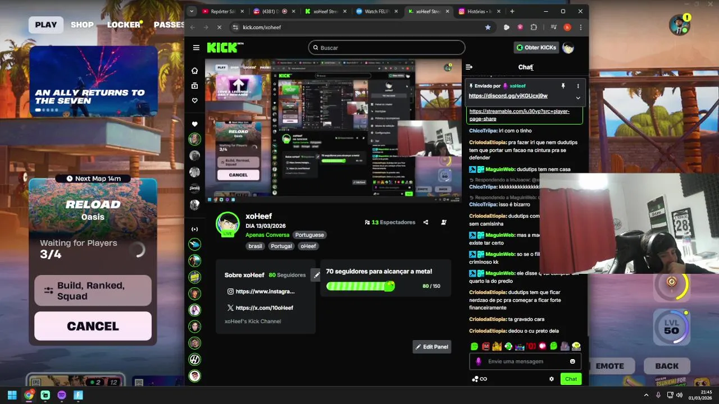
Task: Open Spotify from taskbar
Action: click(x=62, y=395)
